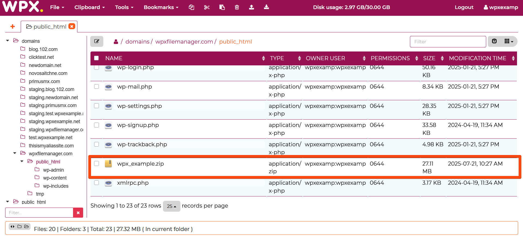
Task: Click the closed folder icon in status bar
Action: tap(19, 226)
